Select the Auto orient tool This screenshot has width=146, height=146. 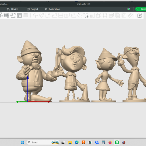pos(13,15)
